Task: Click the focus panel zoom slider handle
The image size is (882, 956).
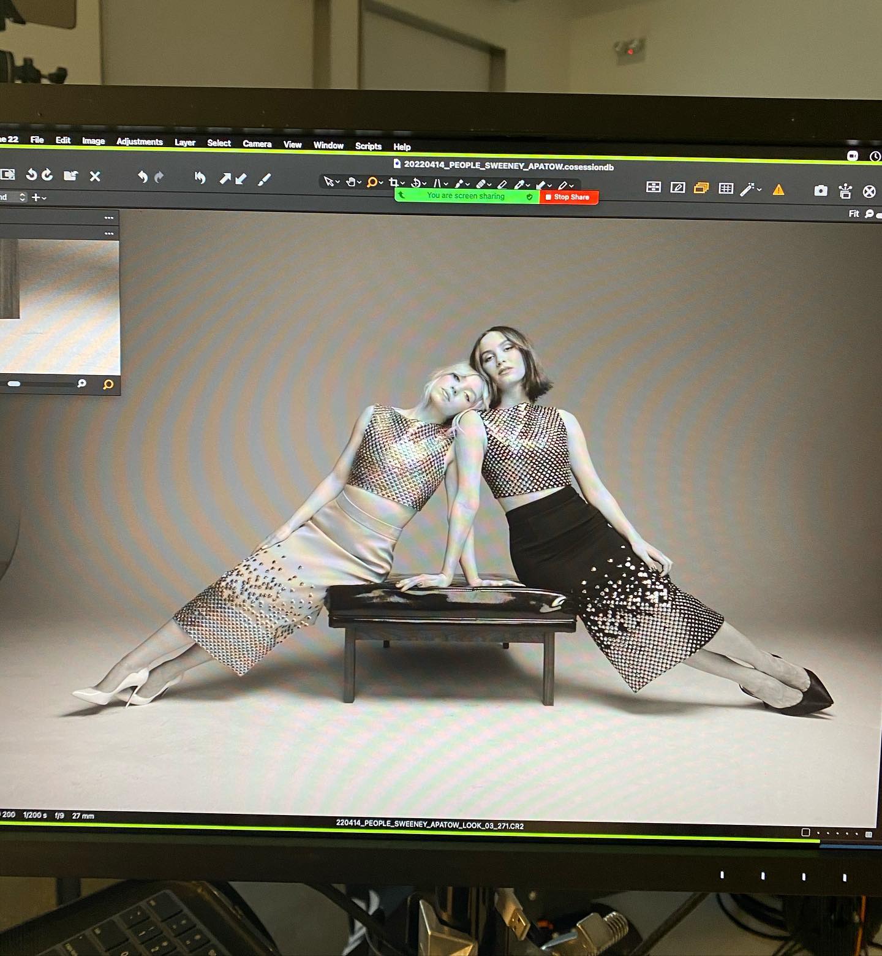Action: [x=14, y=384]
